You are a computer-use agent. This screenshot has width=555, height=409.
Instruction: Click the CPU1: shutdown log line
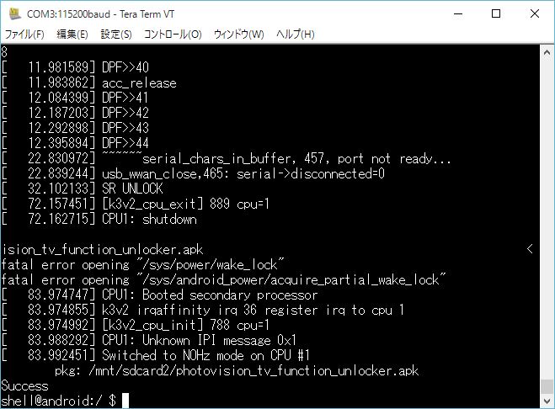click(x=99, y=219)
